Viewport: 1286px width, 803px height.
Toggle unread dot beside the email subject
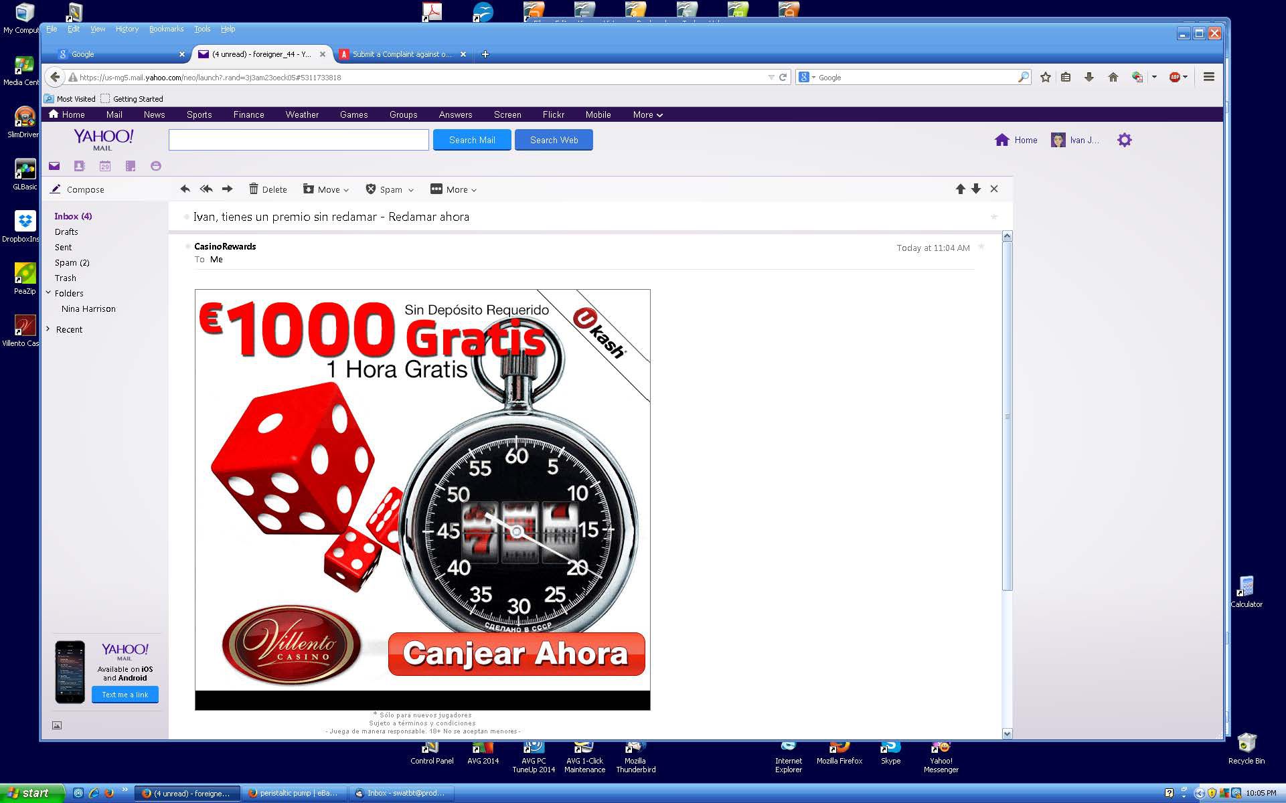[x=186, y=217]
